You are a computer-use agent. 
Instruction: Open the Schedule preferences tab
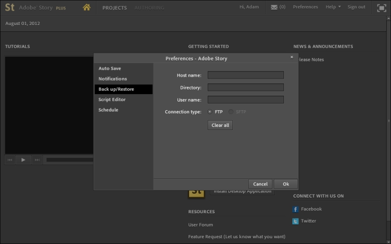pos(124,110)
